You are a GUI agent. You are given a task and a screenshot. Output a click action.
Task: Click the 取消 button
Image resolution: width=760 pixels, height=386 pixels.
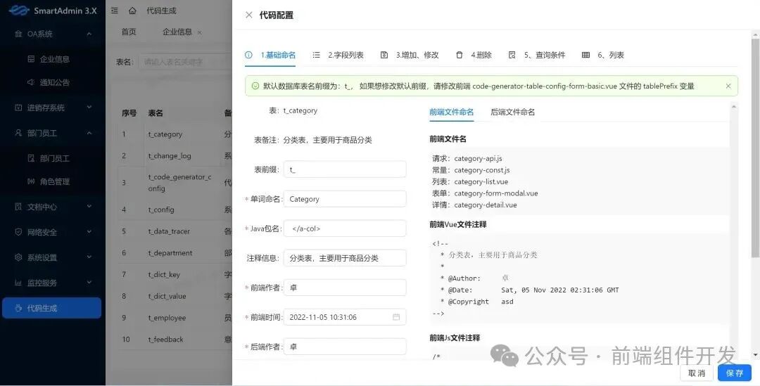697,373
